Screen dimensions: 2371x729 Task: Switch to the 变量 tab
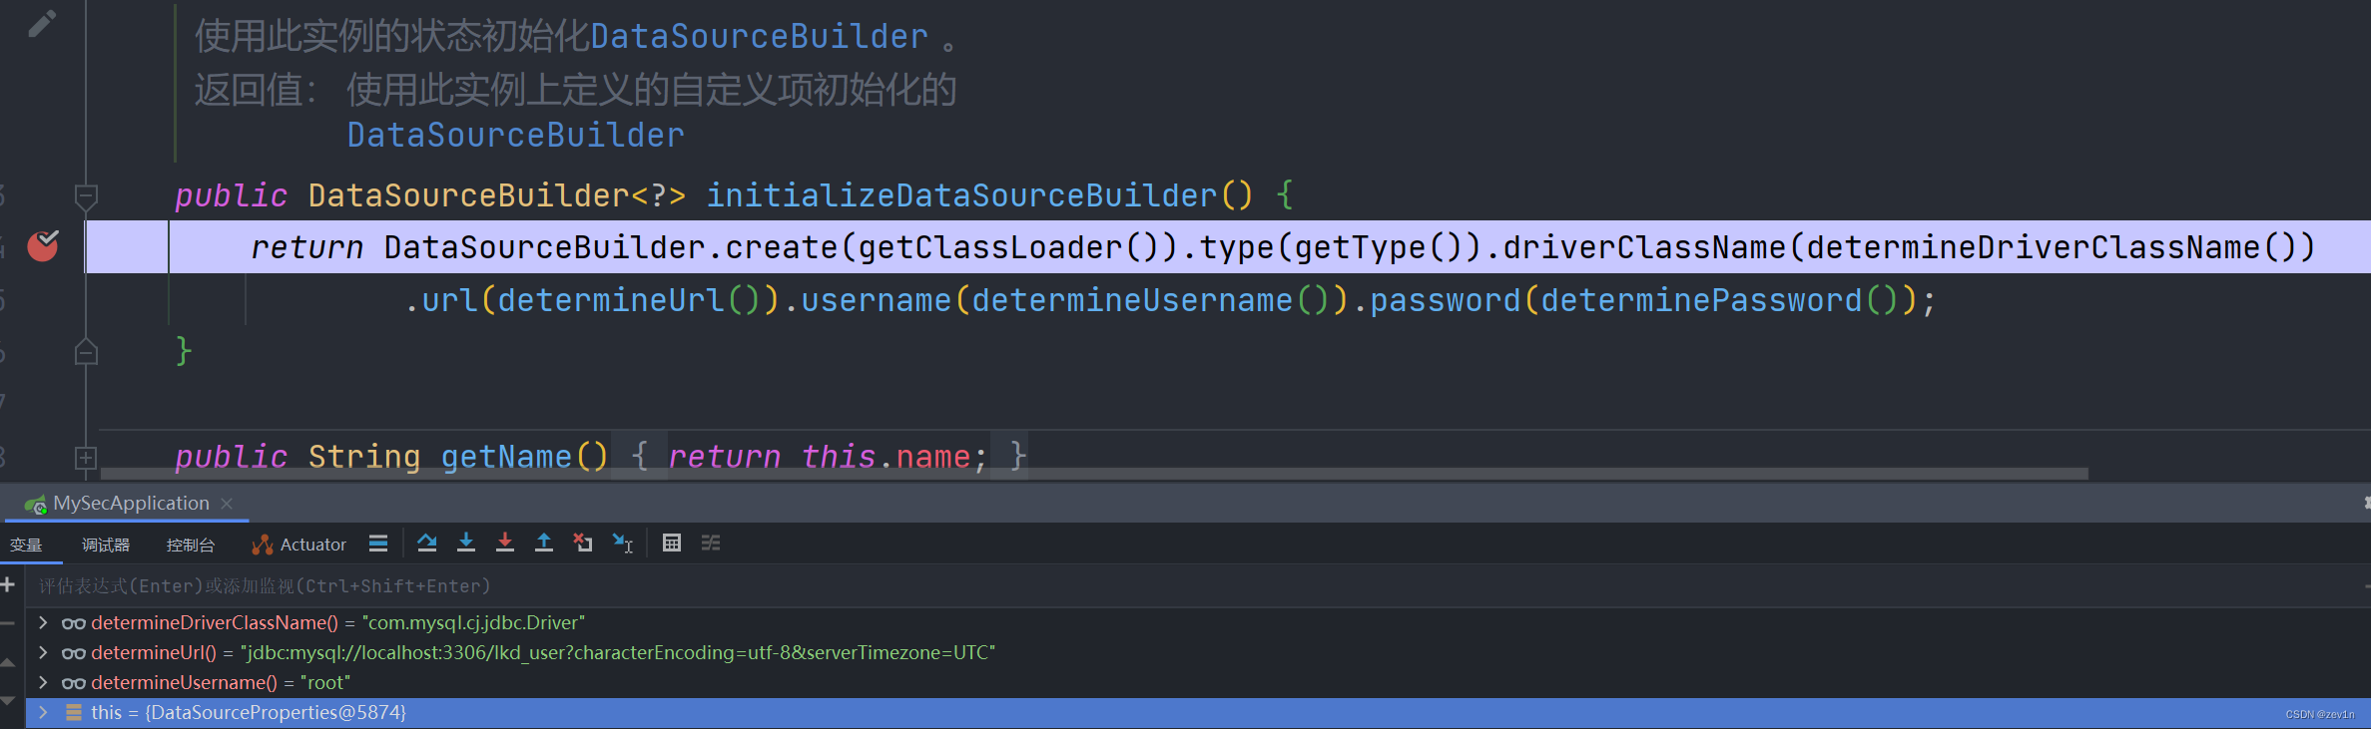[x=26, y=545]
